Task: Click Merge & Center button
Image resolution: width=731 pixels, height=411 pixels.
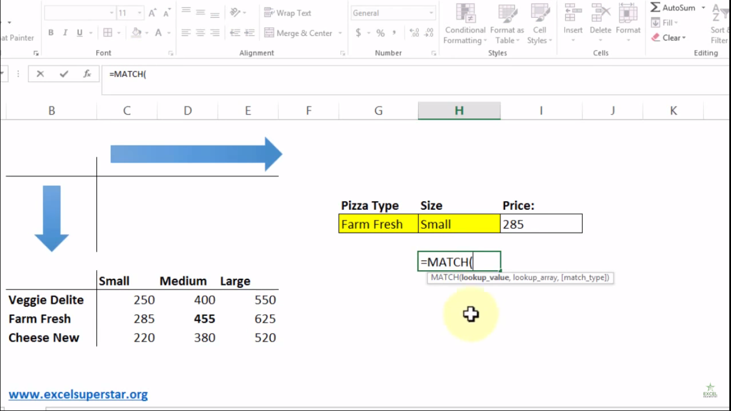Action: pyautogui.click(x=299, y=33)
